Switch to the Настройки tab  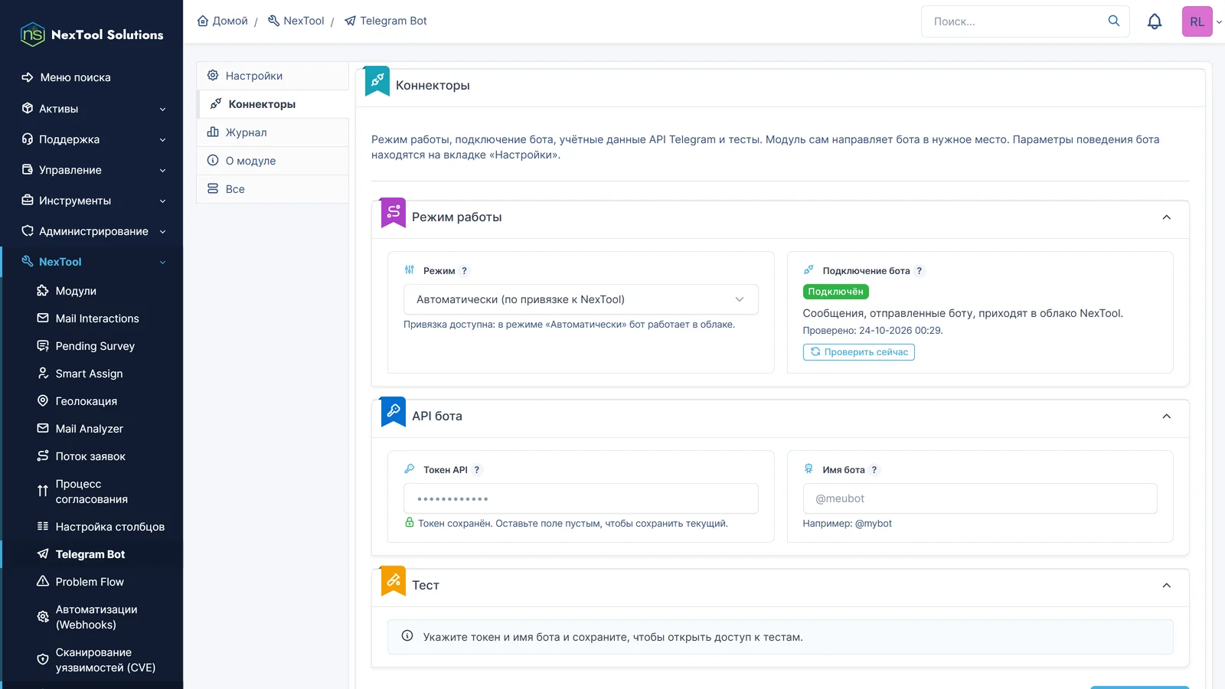(273, 76)
